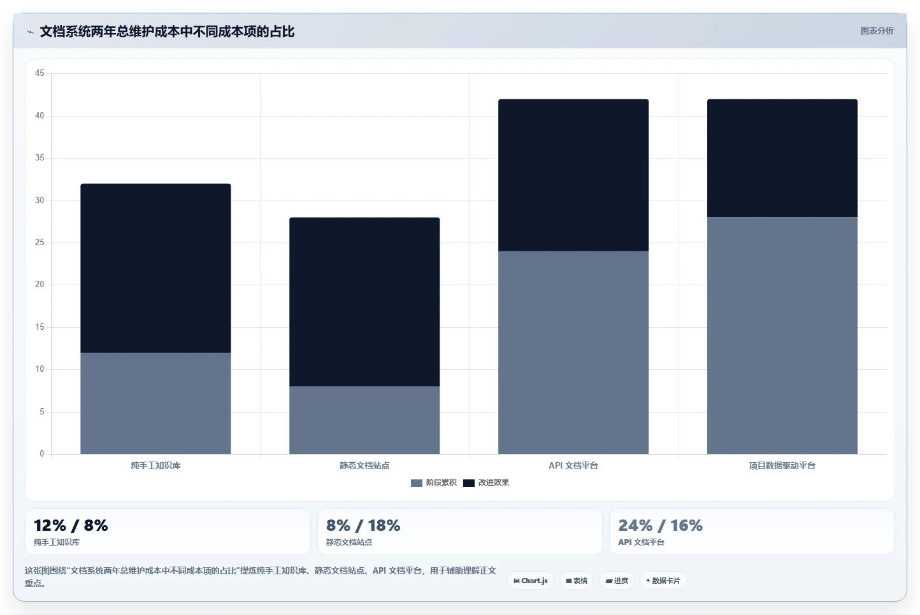Toggle the 阶段累积 legend swatch
The width and height of the screenshot is (920, 615).
[x=417, y=483]
